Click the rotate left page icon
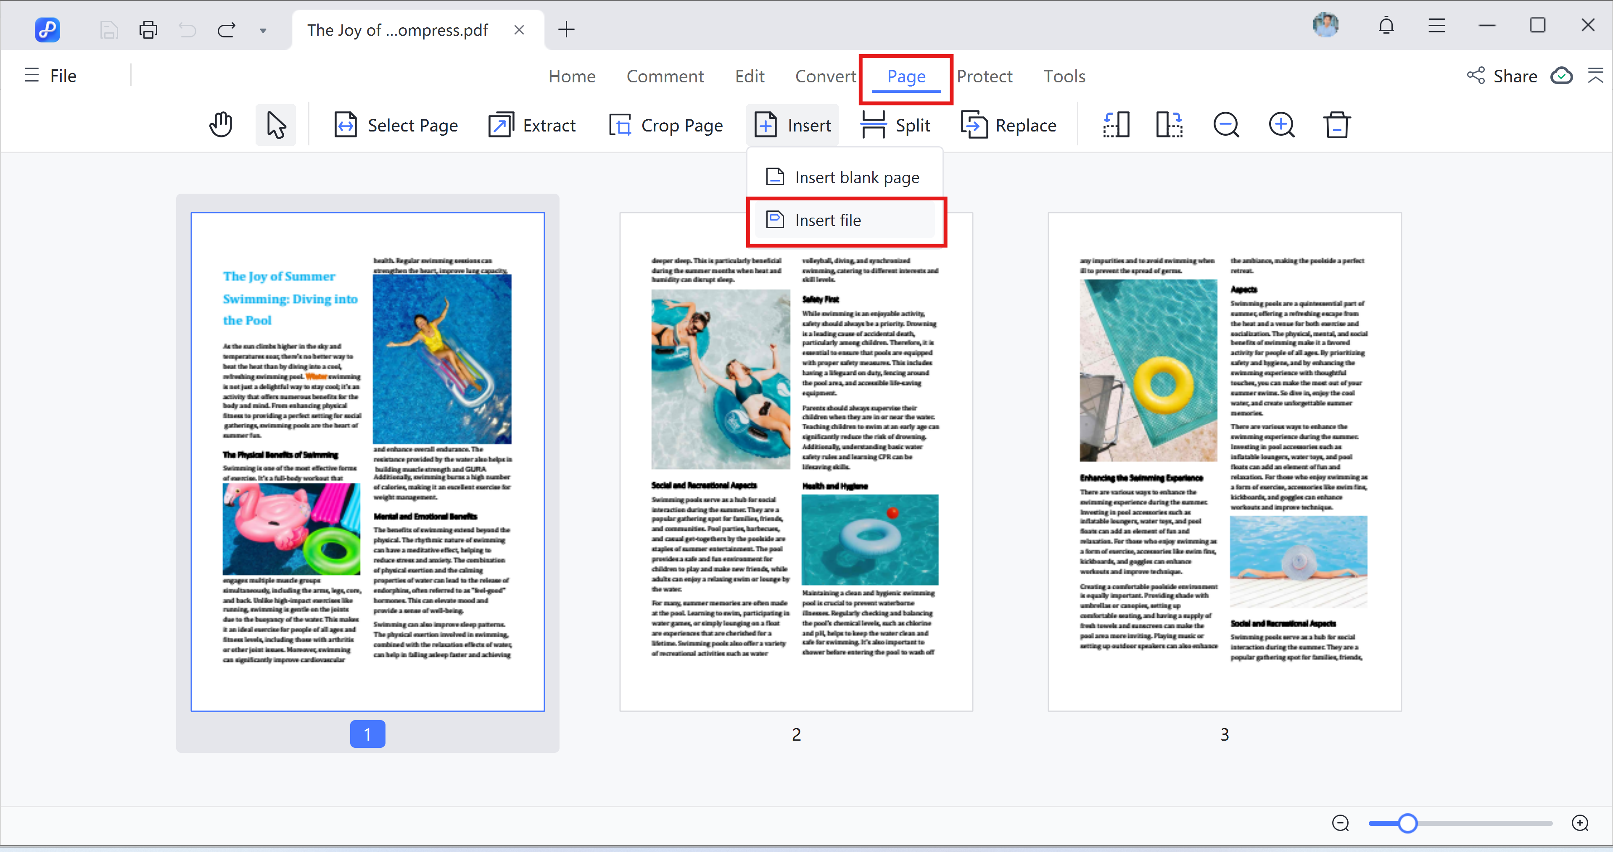The image size is (1613, 852). [1116, 125]
